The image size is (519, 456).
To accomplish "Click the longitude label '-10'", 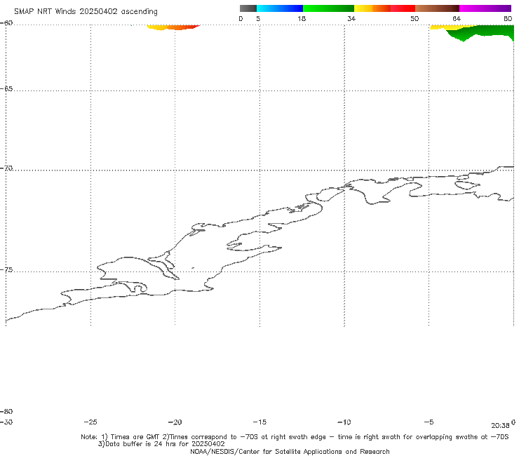I will (x=344, y=422).
